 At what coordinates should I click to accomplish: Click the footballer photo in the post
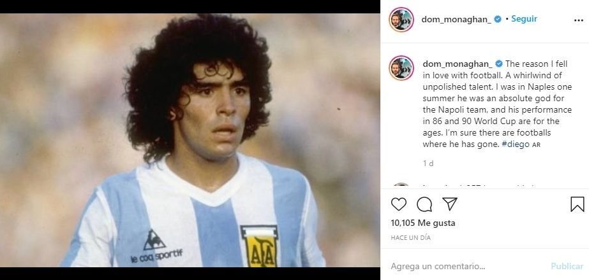pyautogui.click(x=190, y=140)
